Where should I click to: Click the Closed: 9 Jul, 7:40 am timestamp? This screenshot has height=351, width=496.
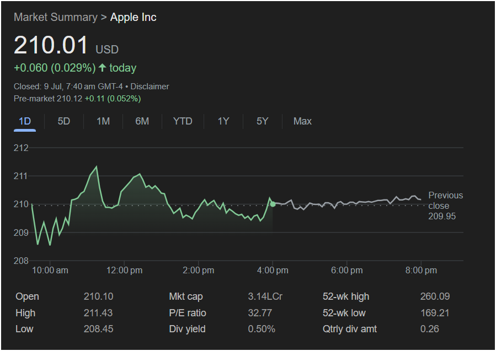point(68,87)
